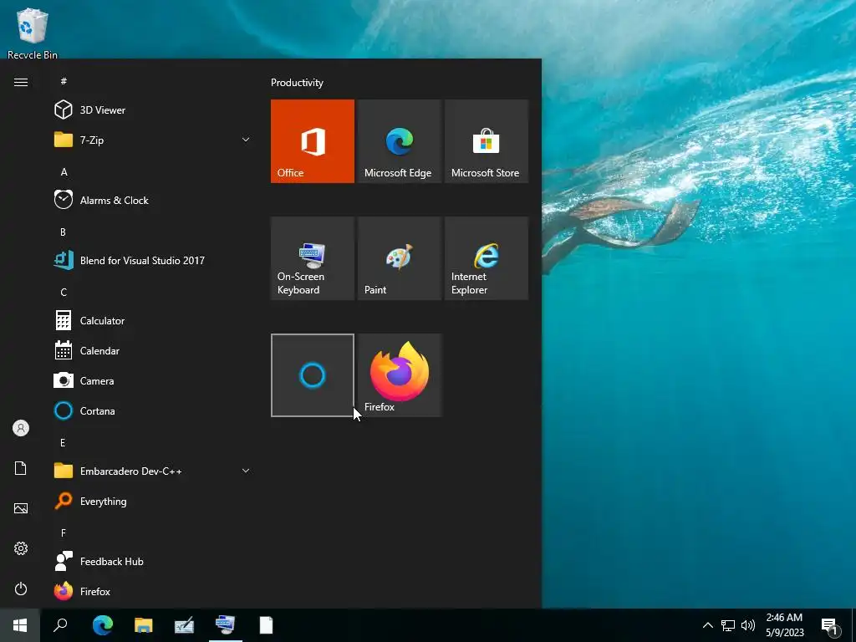Open taskbar Search magnifier
The height and width of the screenshot is (642, 856).
pyautogui.click(x=60, y=625)
